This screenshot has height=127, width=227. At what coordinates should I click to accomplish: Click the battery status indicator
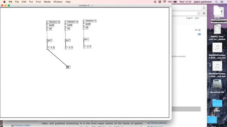click(x=173, y=2)
